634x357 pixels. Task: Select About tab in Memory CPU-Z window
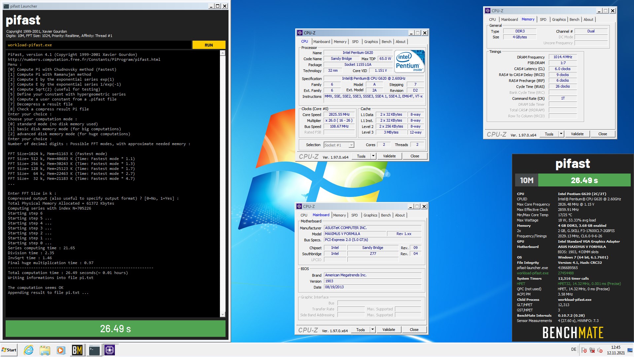click(588, 20)
